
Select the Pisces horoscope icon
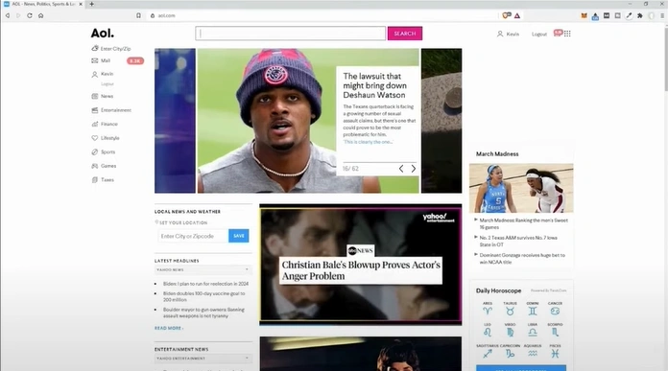[x=555, y=353]
